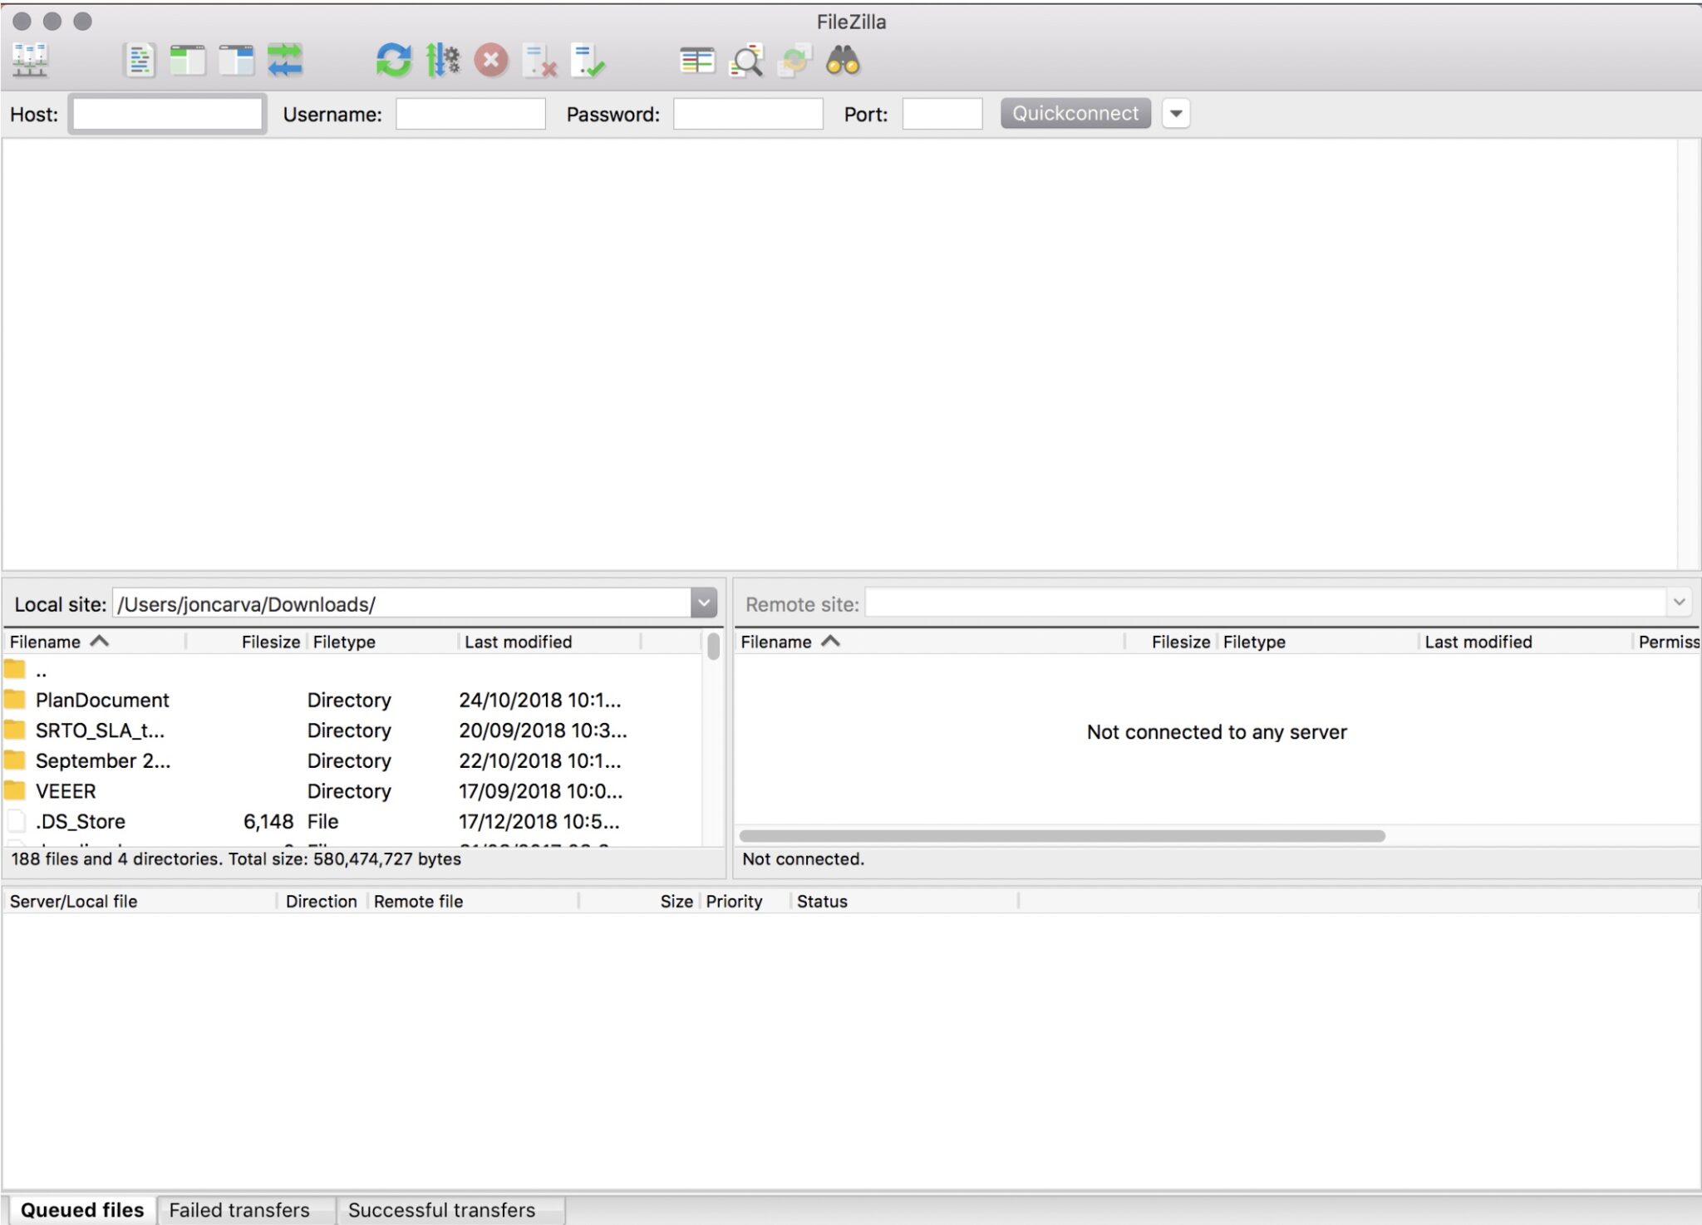This screenshot has width=1702, height=1225.
Task: Toggle synchronized browsing icon
Action: click(794, 61)
